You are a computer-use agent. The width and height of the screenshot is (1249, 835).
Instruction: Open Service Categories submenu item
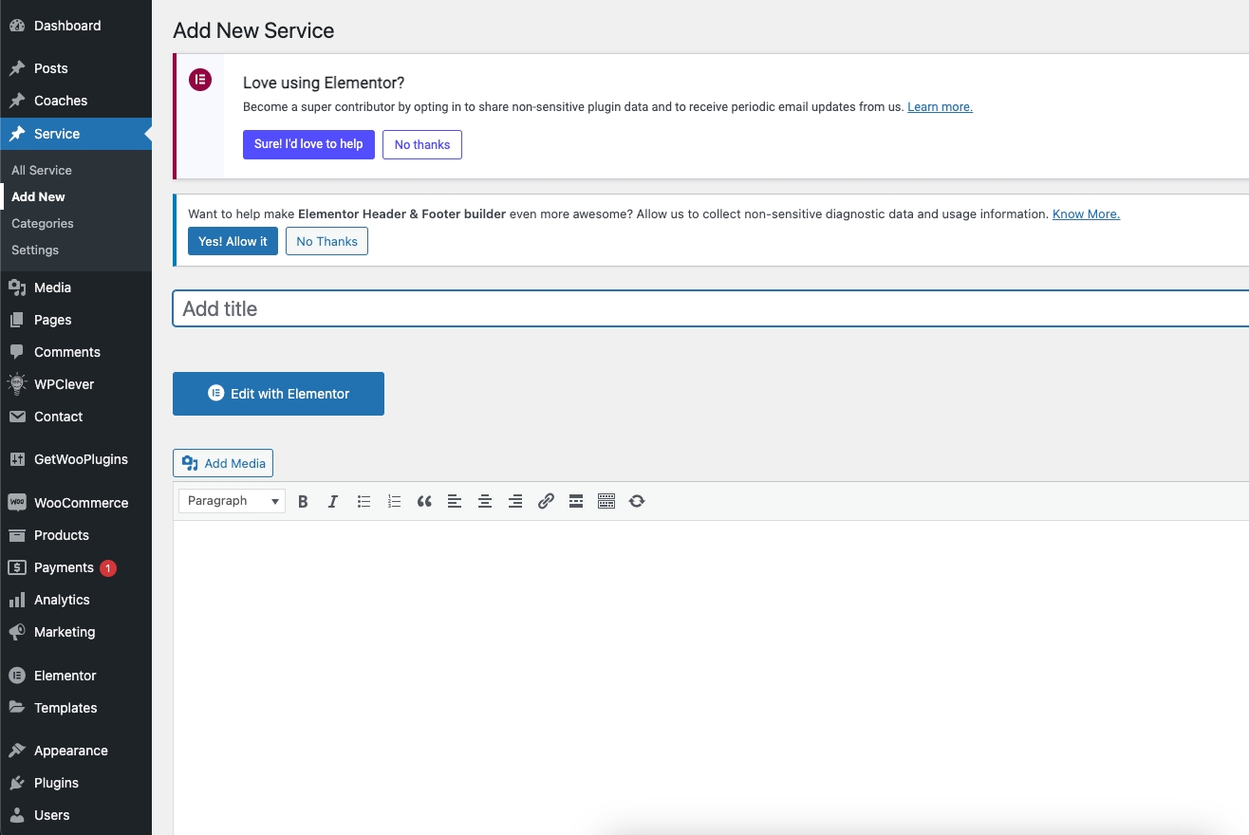point(43,223)
